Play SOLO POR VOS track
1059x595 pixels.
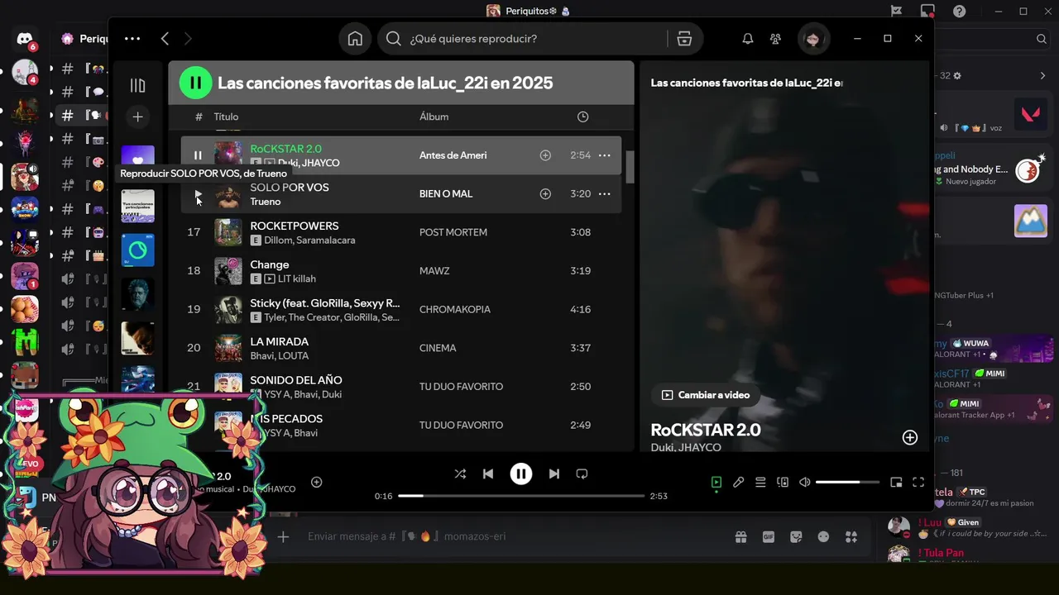[198, 193]
